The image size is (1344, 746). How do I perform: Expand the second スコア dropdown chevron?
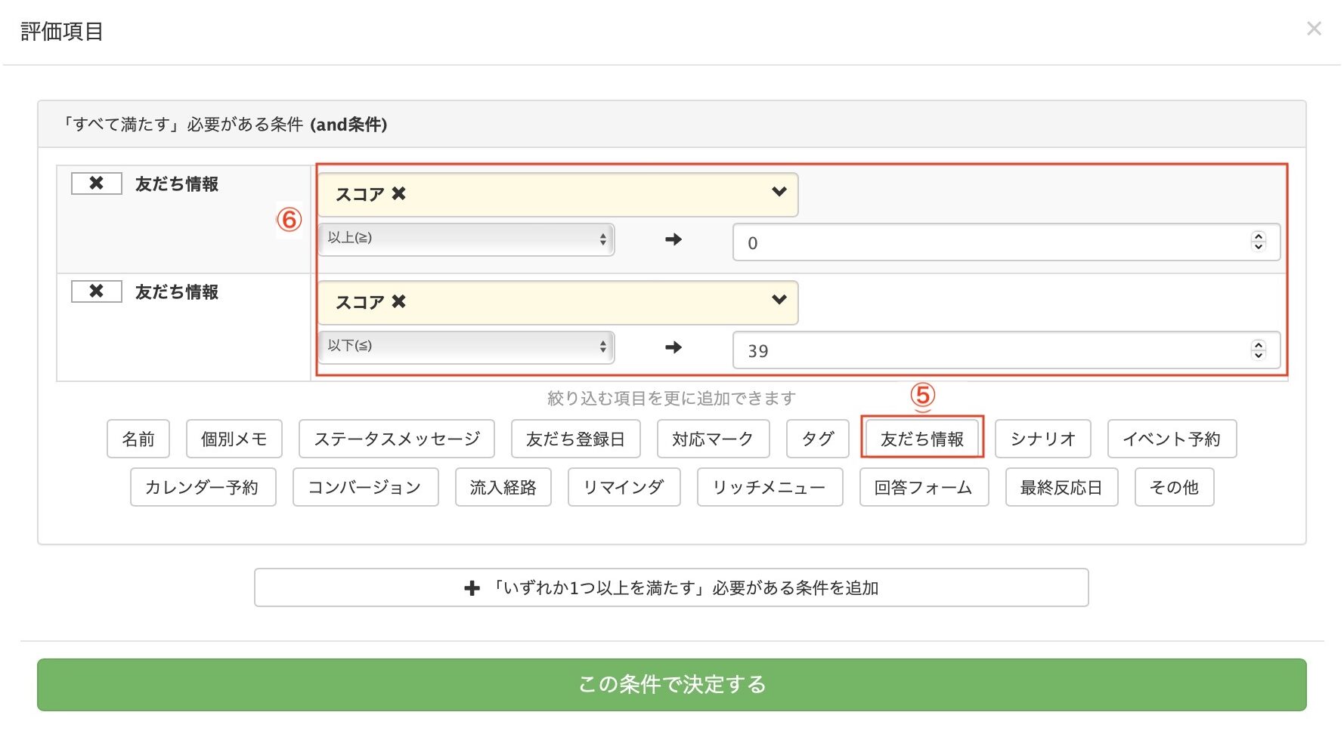[x=779, y=301]
